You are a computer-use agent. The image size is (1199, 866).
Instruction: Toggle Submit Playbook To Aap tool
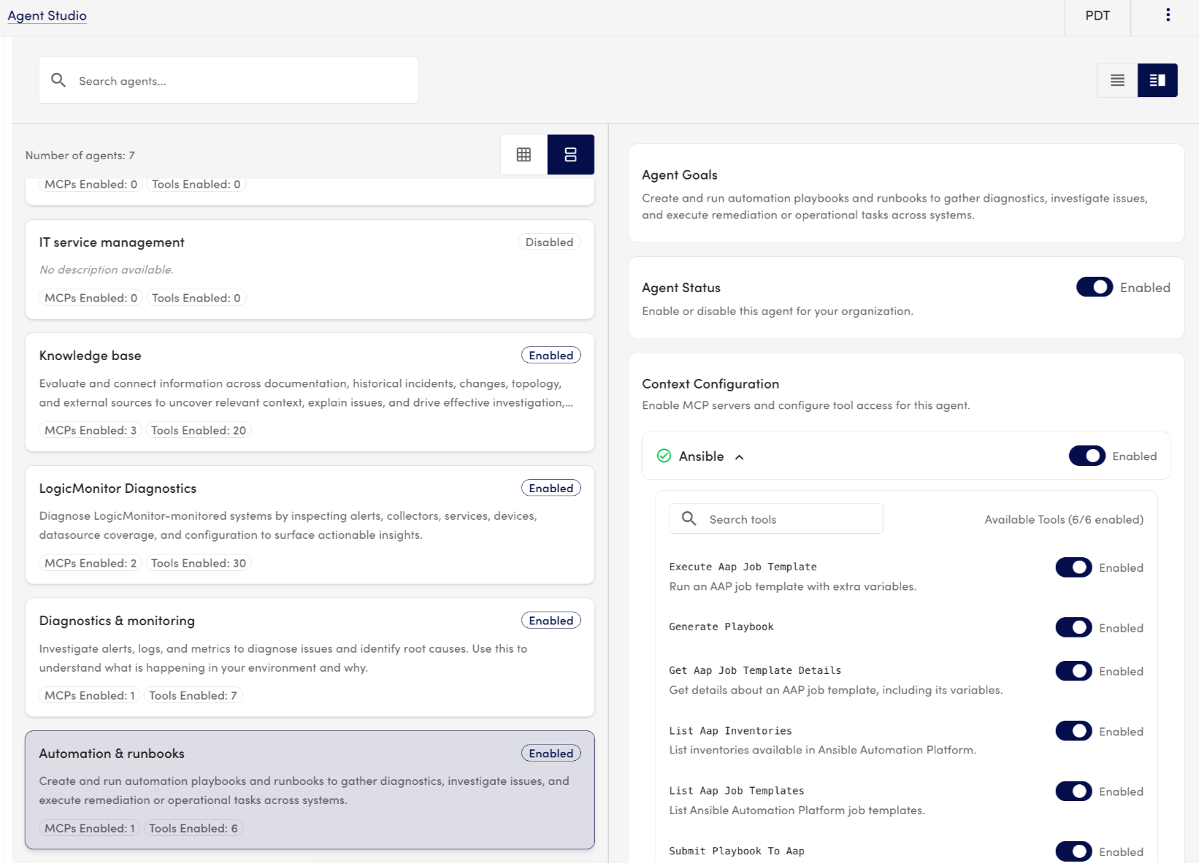(1073, 851)
